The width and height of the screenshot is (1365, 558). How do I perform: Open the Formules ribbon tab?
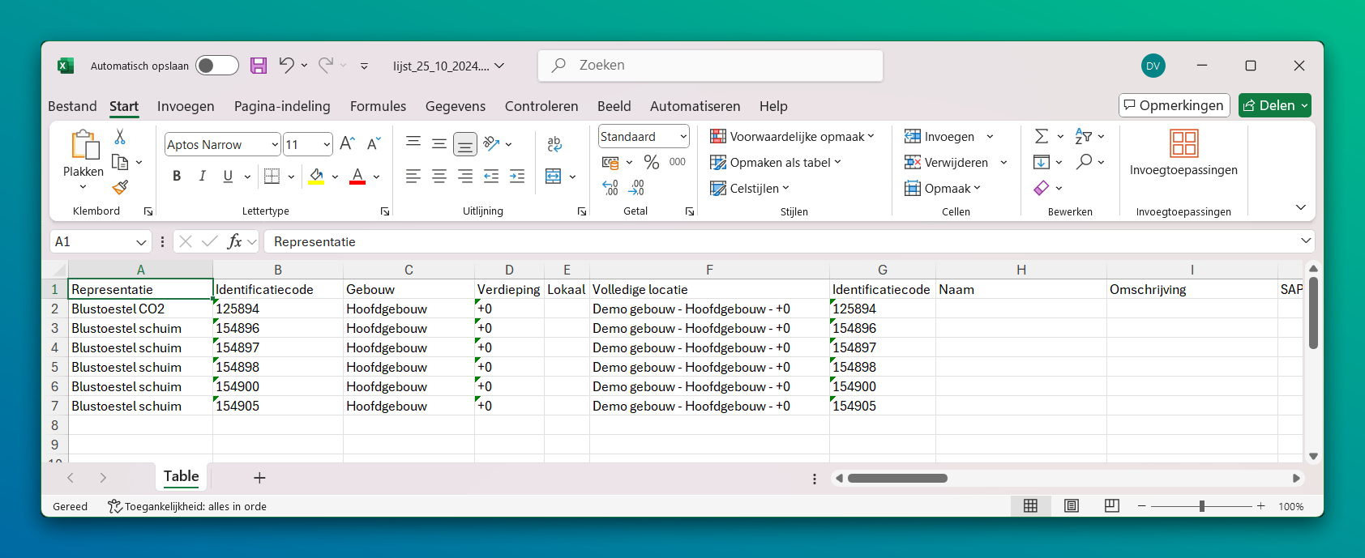[378, 106]
